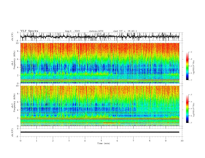Click the time axis tick label "10"
205x158 pixels.
(182, 141)
